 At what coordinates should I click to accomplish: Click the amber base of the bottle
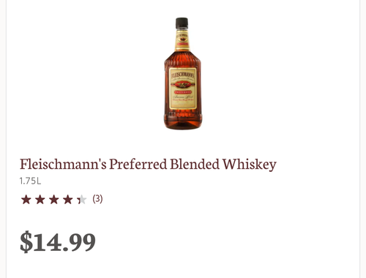(182, 121)
